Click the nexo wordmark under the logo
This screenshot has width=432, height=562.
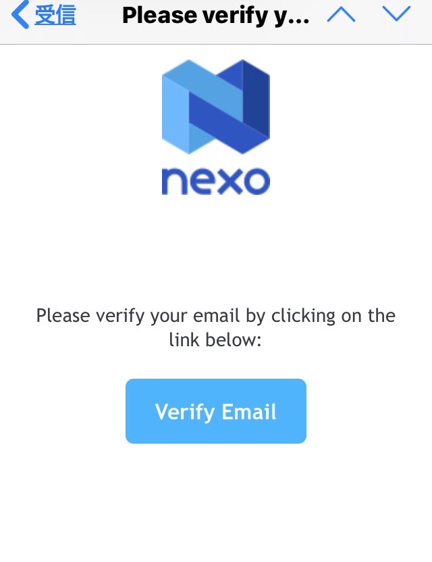(x=215, y=181)
